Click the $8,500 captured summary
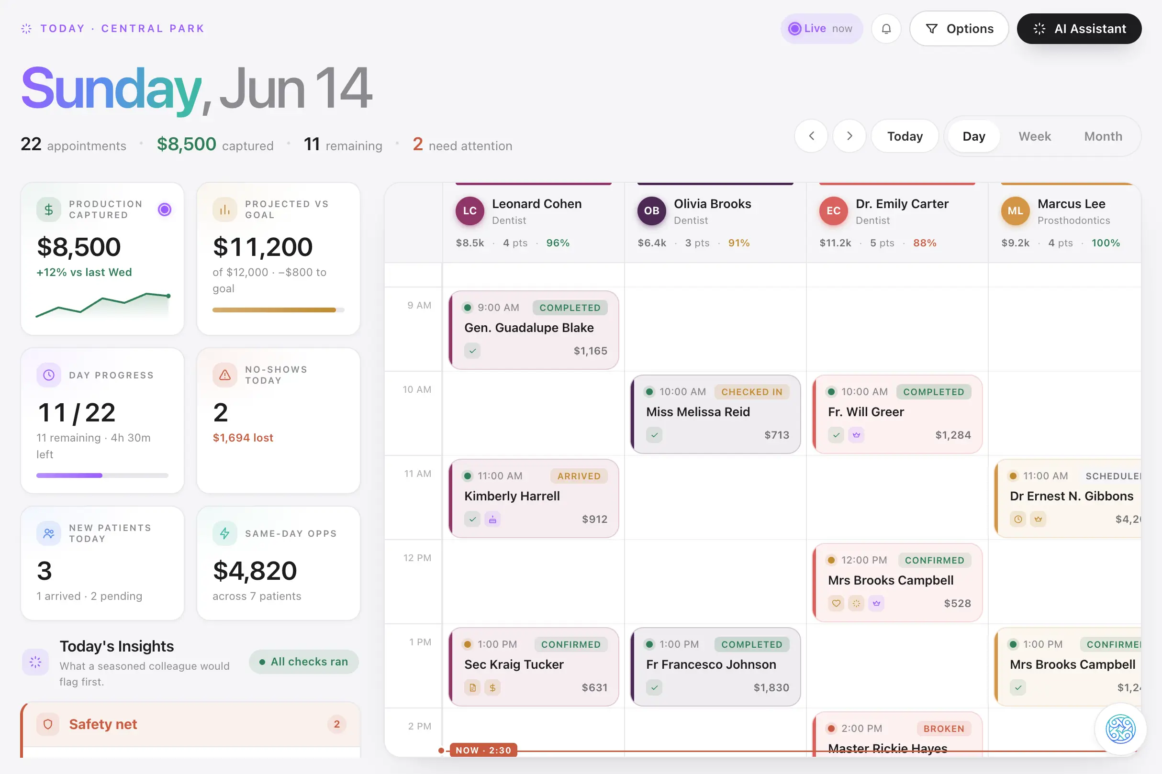The height and width of the screenshot is (774, 1162). point(215,144)
